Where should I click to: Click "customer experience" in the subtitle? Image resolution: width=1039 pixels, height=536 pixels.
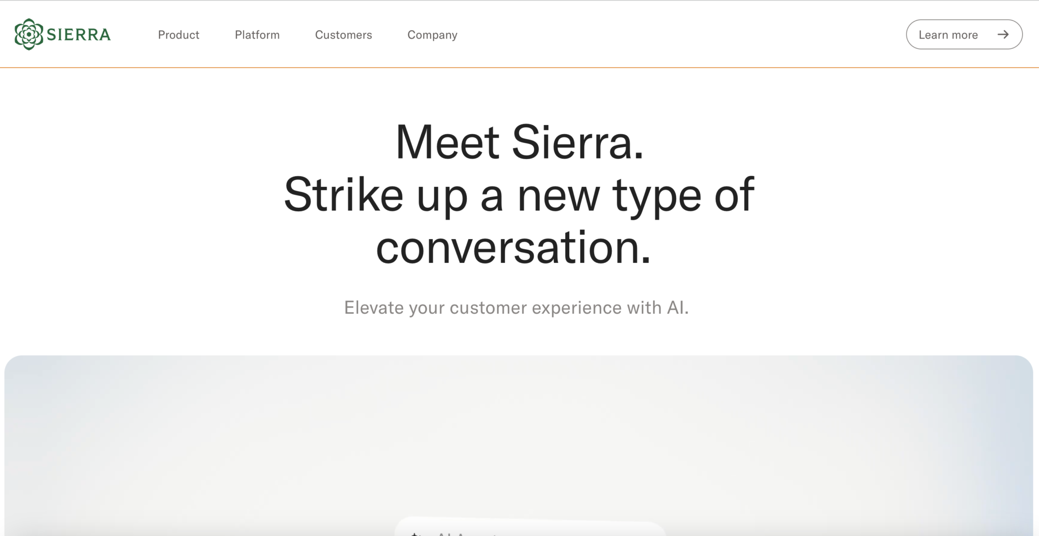536,308
